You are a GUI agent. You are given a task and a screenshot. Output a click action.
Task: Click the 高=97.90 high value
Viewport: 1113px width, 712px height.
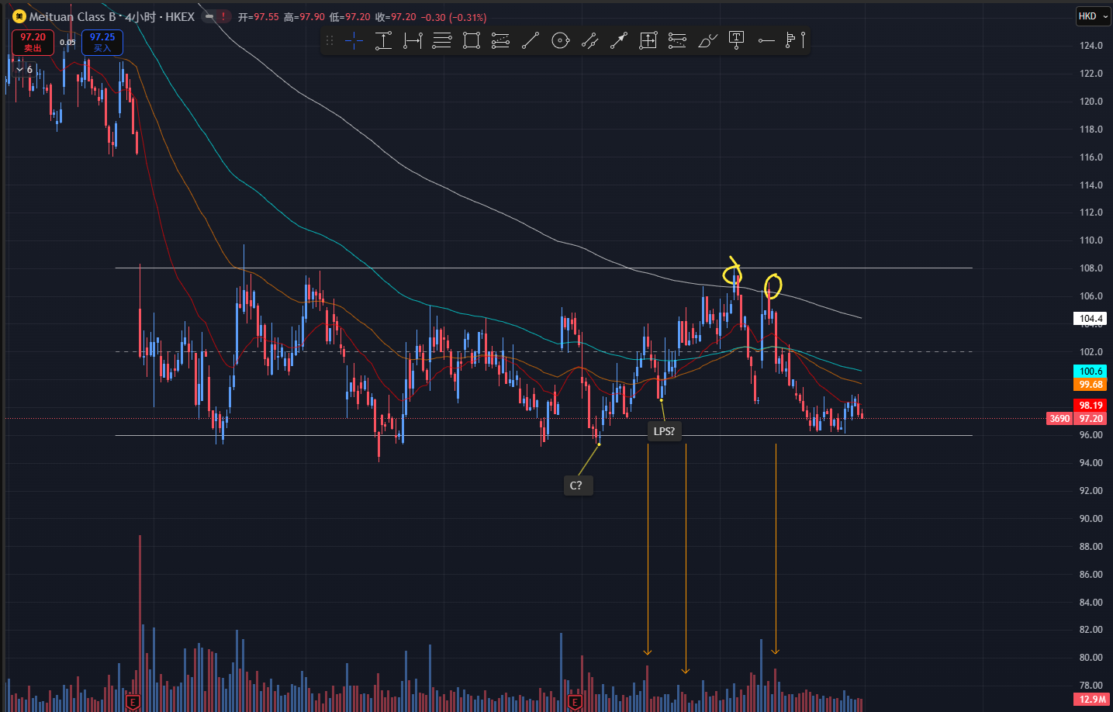[x=304, y=17]
